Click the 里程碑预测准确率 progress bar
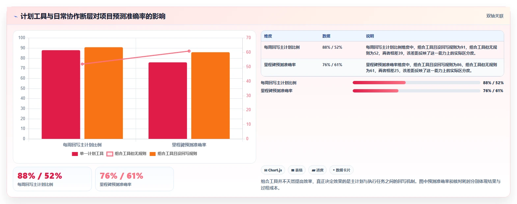The image size is (517, 204). pyautogui.click(x=416, y=91)
